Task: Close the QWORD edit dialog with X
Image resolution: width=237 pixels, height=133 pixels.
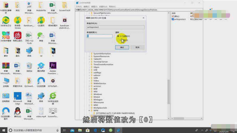Action: click(143, 18)
